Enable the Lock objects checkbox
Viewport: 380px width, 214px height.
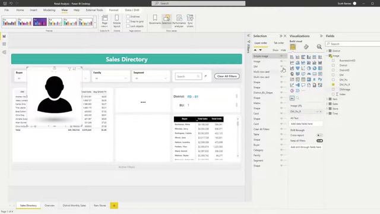[x=128, y=26]
